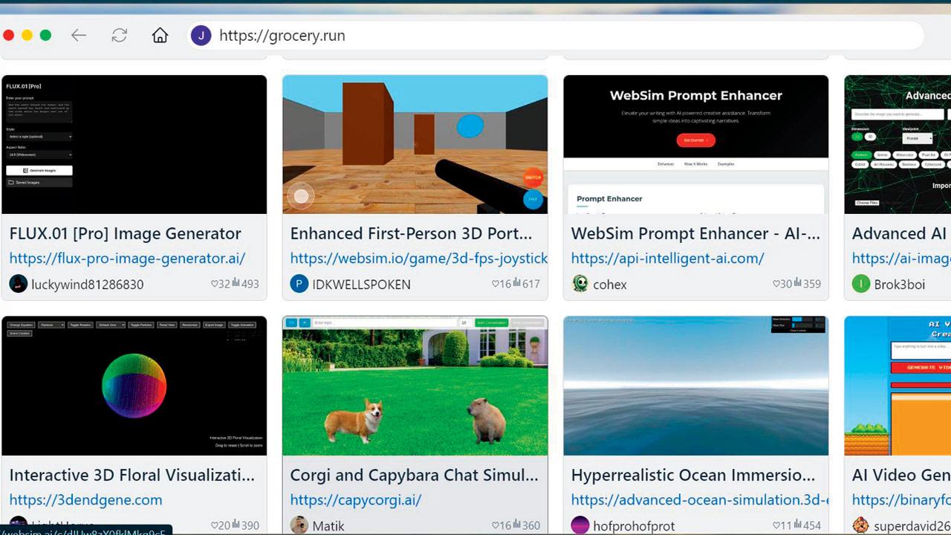Viewport: 951px width, 535px height.
Task: Open cohex user name
Action: pyautogui.click(x=610, y=285)
